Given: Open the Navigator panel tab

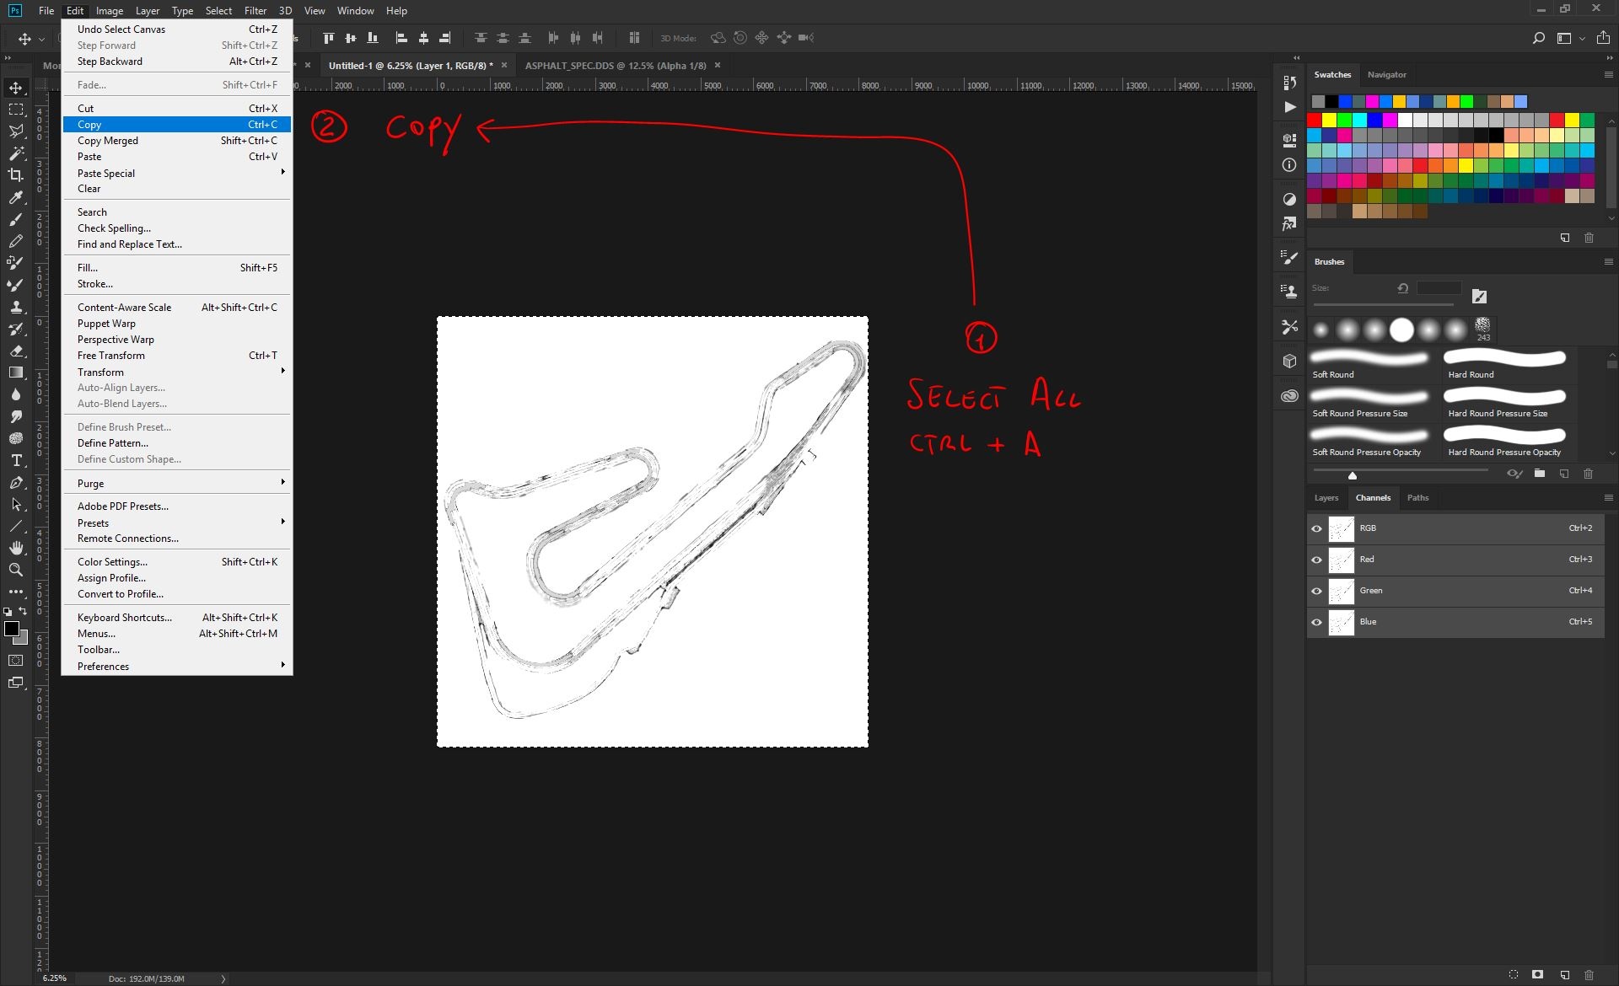Looking at the screenshot, I should tap(1386, 74).
